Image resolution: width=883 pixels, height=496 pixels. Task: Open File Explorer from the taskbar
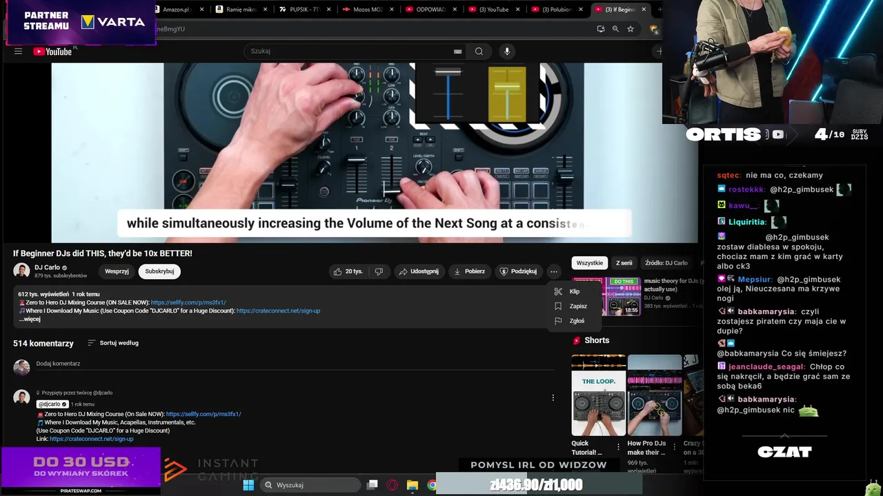tap(413, 485)
